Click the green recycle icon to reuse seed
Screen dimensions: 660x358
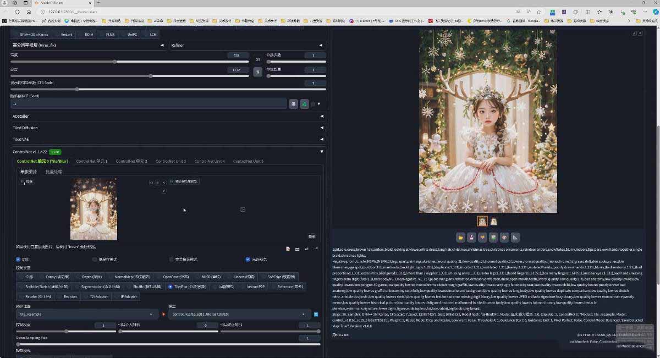pos(304,104)
